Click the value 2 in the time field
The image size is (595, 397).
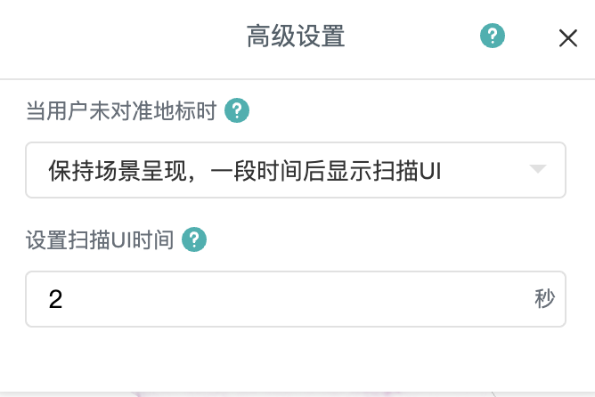coord(55,299)
